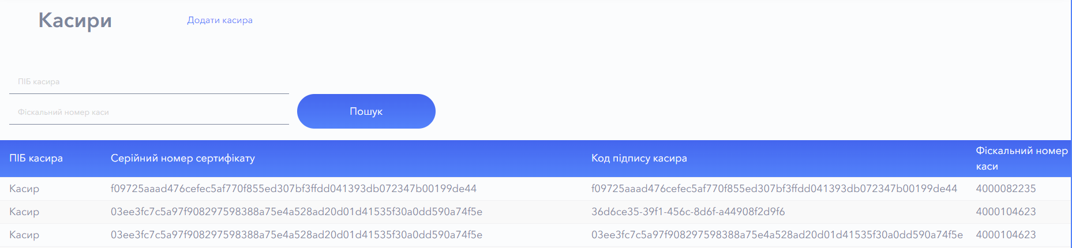The image size is (1072, 248).
Task: Click fiscal number 4000104623 in second row
Action: click(1006, 212)
